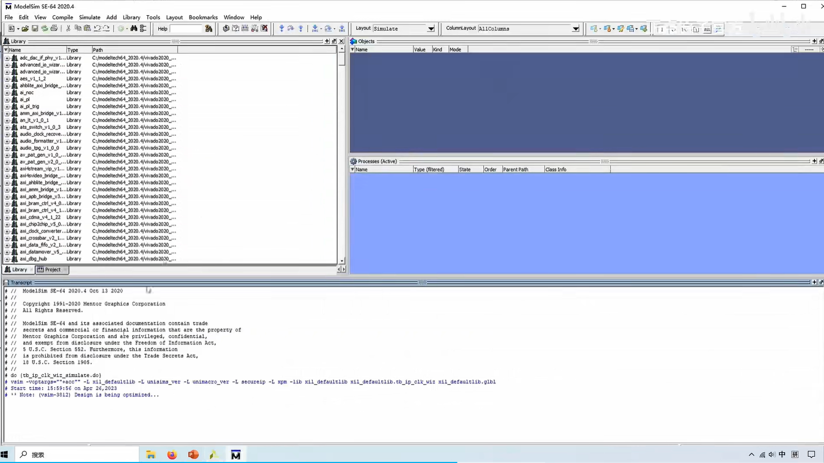Viewport: 824px width, 463px height.
Task: Open File Explorer from the taskbar
Action: [x=151, y=455]
